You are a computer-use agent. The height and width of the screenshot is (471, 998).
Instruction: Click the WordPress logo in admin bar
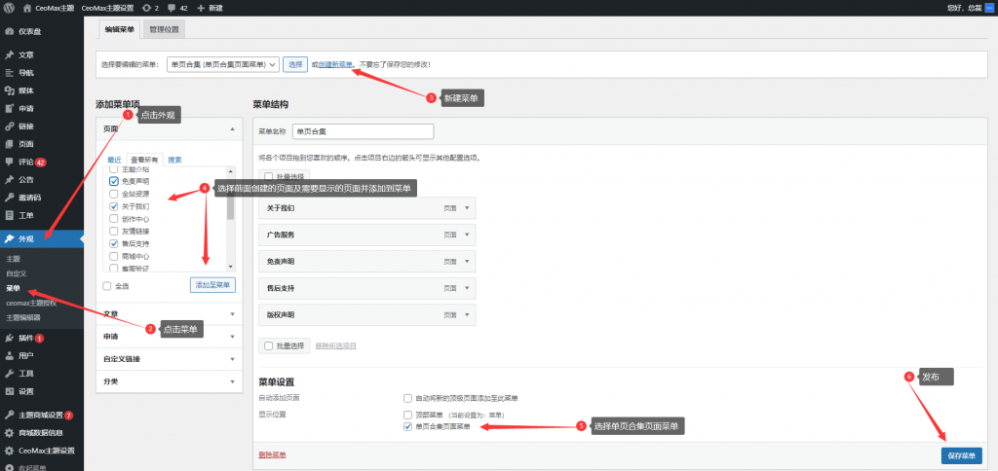(x=9, y=8)
